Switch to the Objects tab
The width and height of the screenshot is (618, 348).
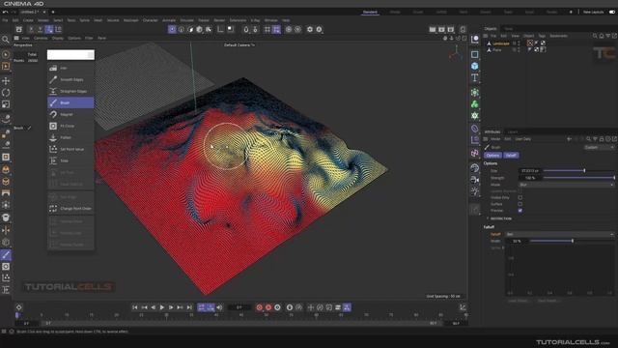tap(491, 29)
